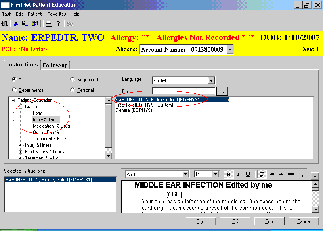Click the Cancel button

click(304, 221)
